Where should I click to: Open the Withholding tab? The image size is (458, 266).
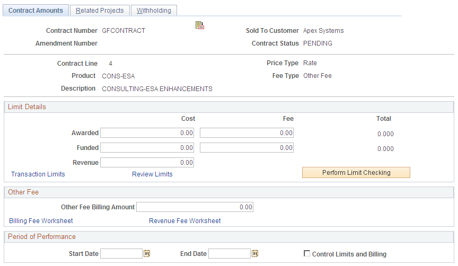click(154, 10)
